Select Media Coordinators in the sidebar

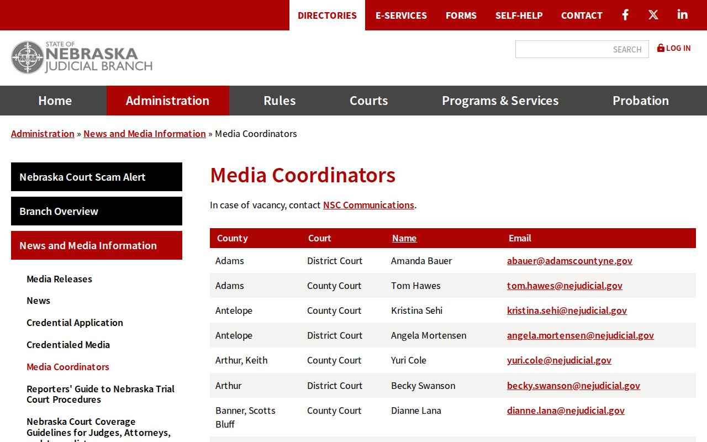[68, 367]
